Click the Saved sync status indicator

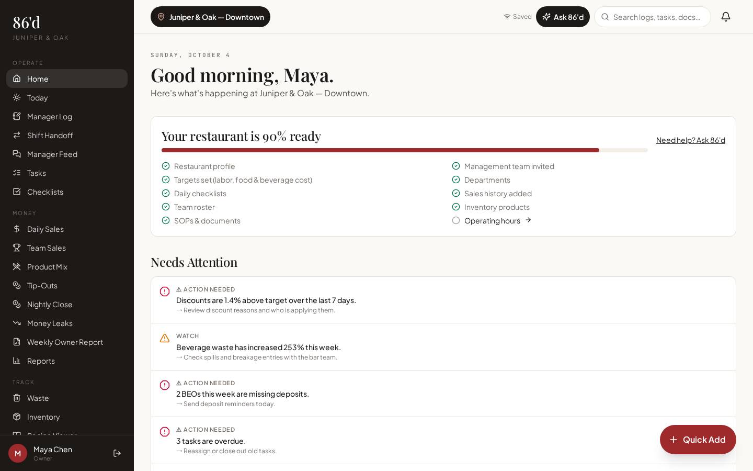518,17
